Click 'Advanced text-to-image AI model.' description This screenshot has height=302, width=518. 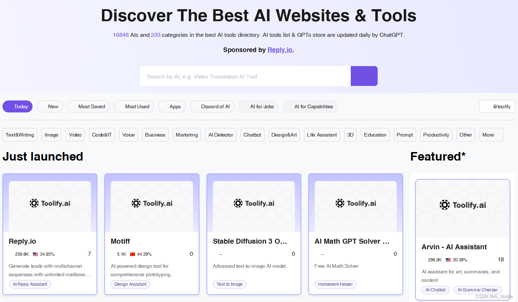[x=250, y=266]
